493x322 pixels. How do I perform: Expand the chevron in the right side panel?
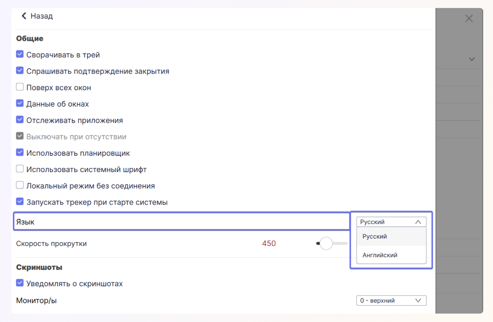pyautogui.click(x=472, y=59)
